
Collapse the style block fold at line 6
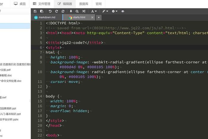click(43, 47)
